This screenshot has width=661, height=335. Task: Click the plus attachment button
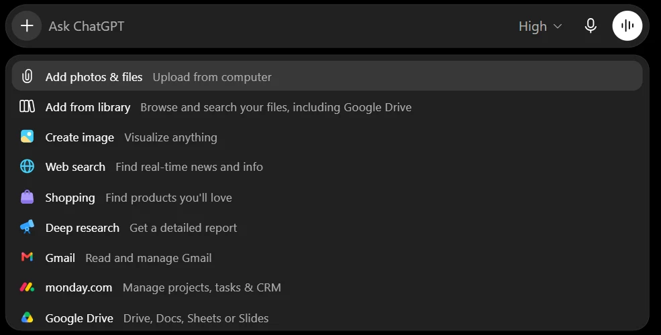pyautogui.click(x=27, y=26)
